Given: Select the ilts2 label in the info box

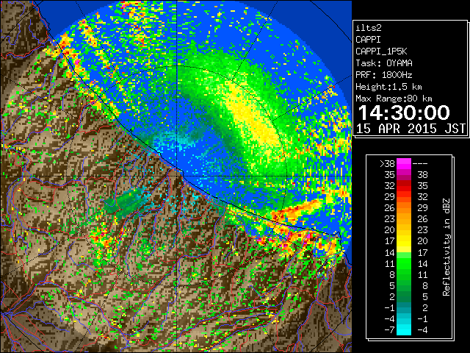Looking at the screenshot, I should coord(369,28).
